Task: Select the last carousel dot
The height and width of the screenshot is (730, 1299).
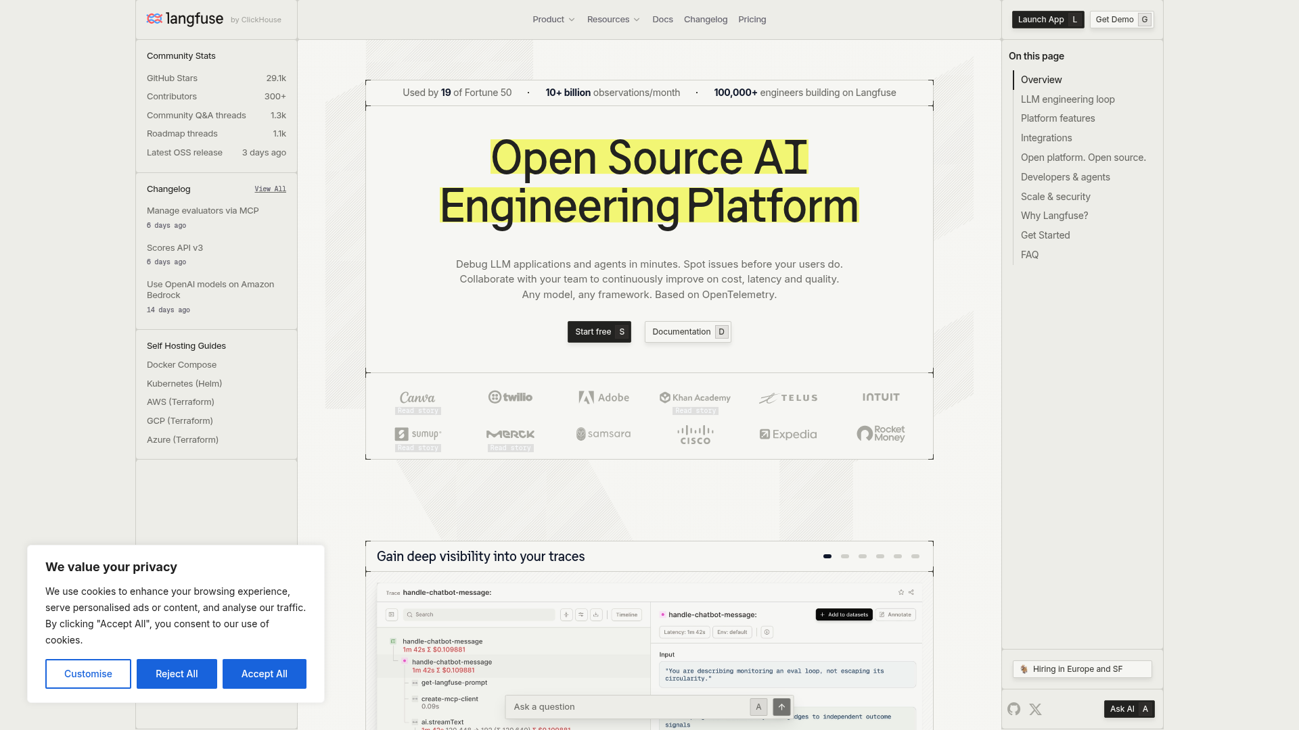Action: point(915,556)
